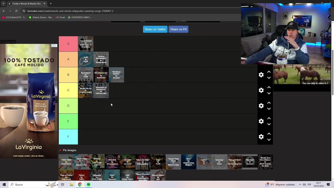The image size is (334, 188).
Task: Open settings gear for tier E row
Action: click(261, 121)
